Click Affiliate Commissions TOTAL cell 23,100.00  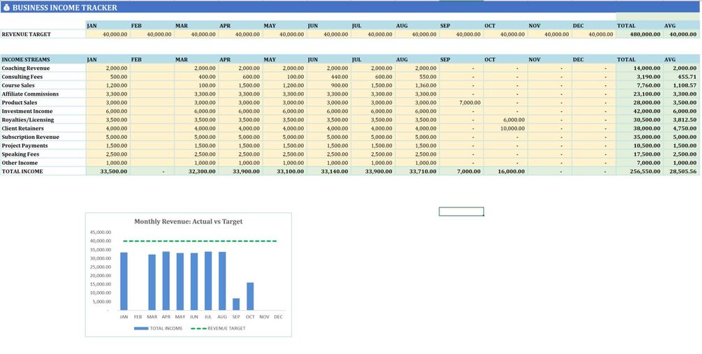(638, 94)
